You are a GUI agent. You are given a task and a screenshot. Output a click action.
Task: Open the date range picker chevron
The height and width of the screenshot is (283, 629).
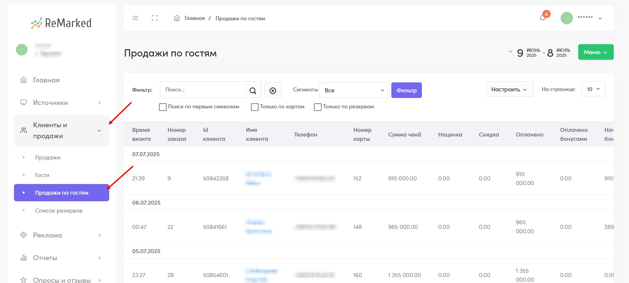(x=510, y=52)
